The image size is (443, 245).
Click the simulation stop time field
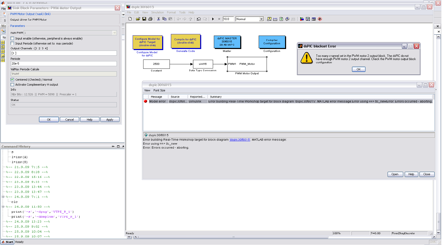point(228,19)
